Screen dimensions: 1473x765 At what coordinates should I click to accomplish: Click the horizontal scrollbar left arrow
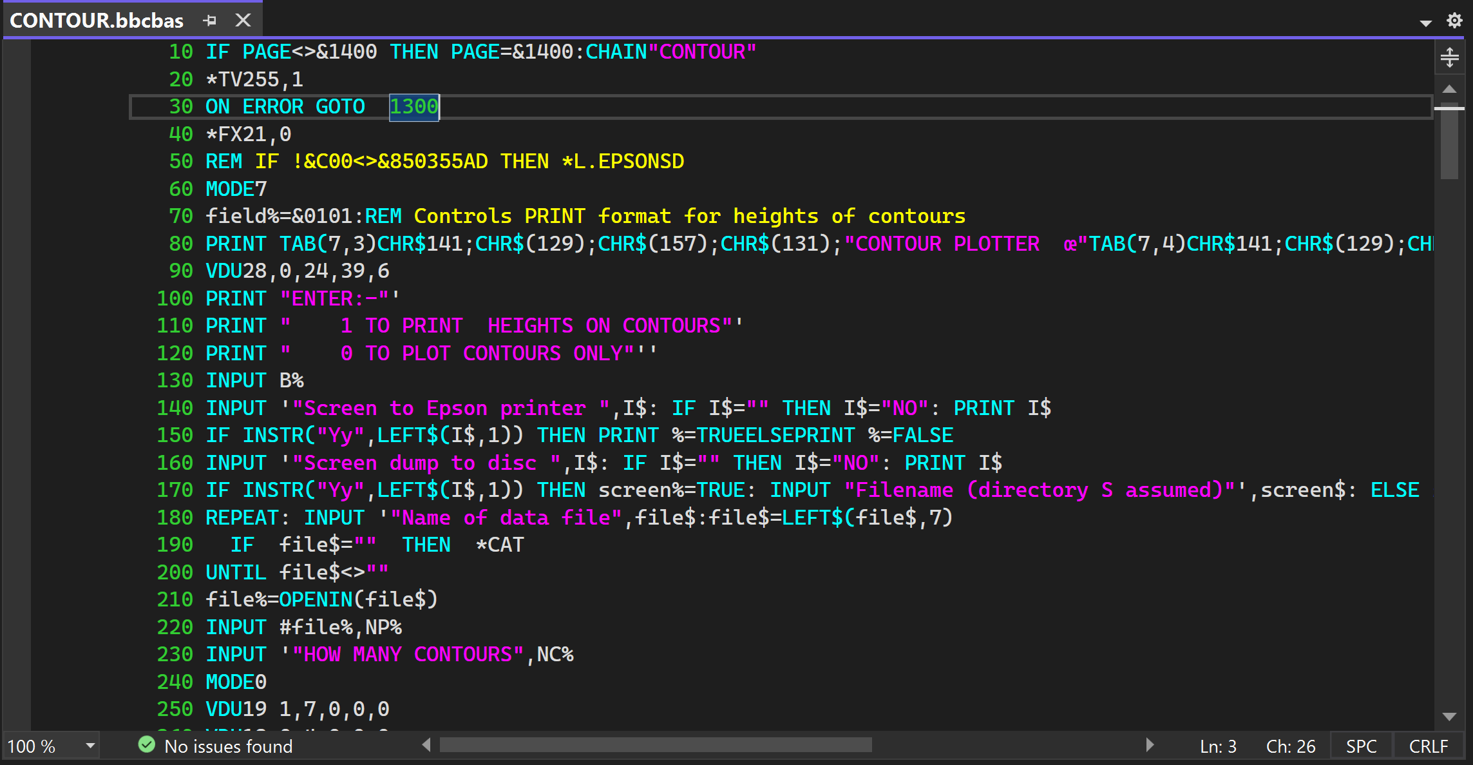pyautogui.click(x=426, y=746)
